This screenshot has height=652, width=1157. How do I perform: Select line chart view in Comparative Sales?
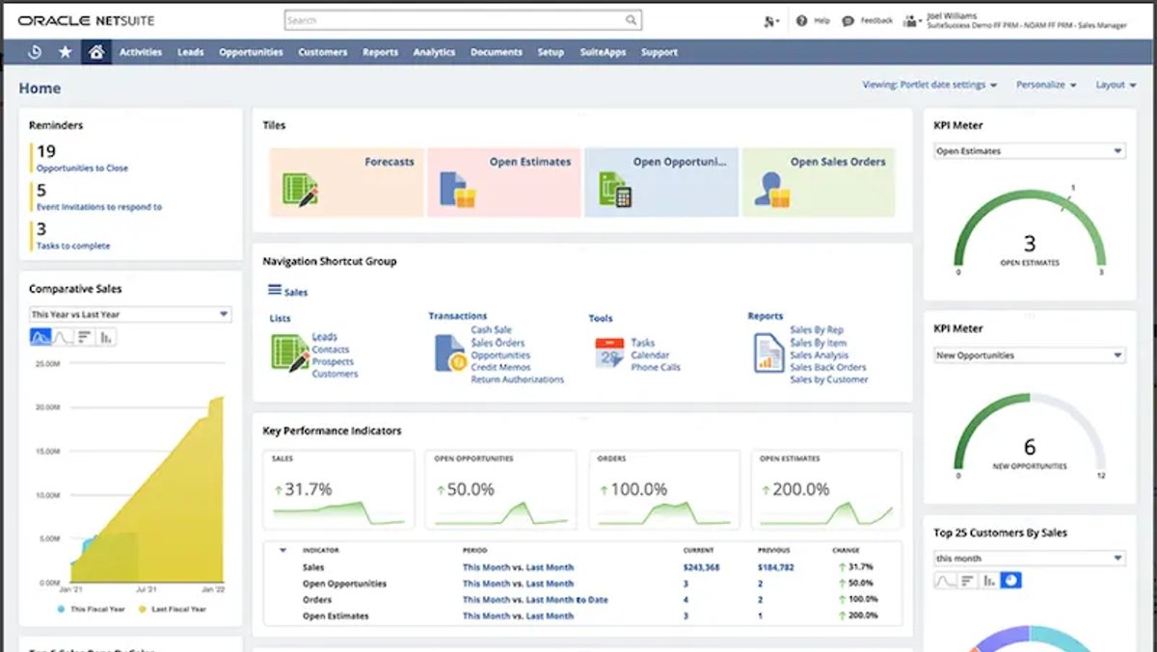click(x=63, y=337)
